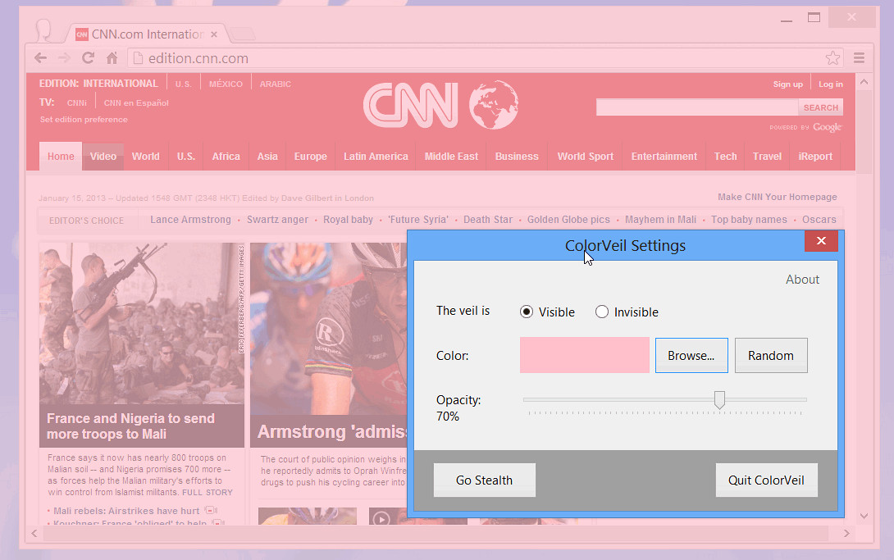Click the CNN SEARCH button
Screen dimensions: 894x560
820,107
